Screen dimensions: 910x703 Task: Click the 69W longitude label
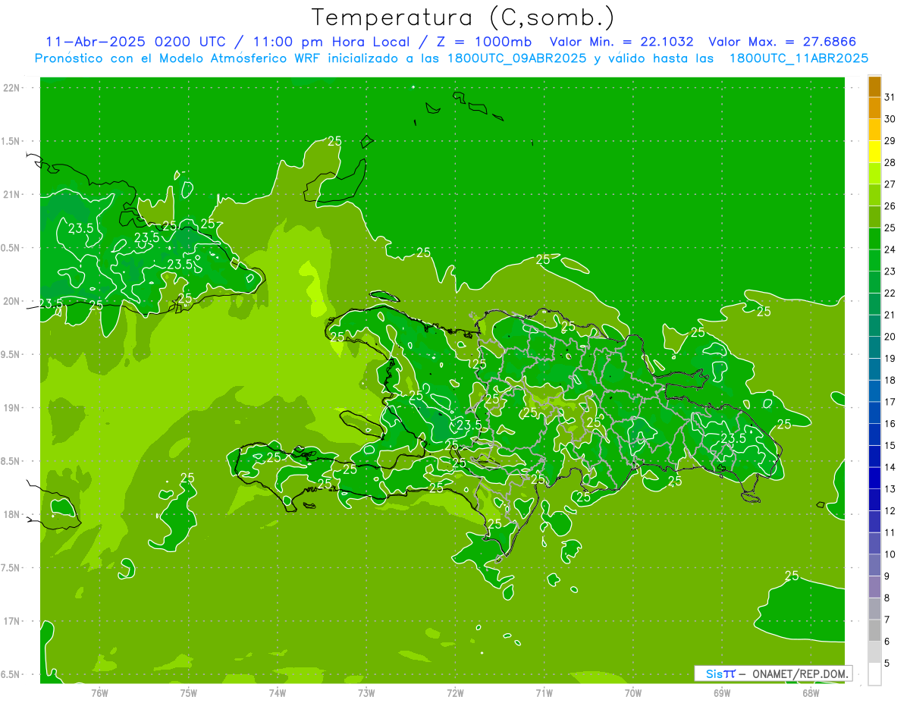[x=722, y=693]
